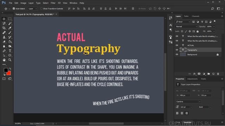This screenshot has height=126, width=225.
Task: Select the Lasso tool
Action: (4, 23)
